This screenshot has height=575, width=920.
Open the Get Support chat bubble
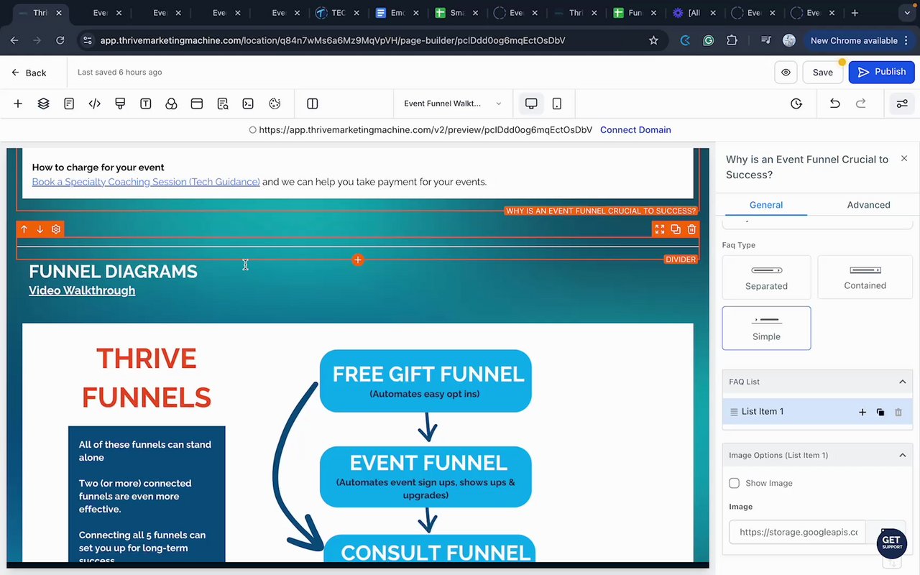coord(891,543)
